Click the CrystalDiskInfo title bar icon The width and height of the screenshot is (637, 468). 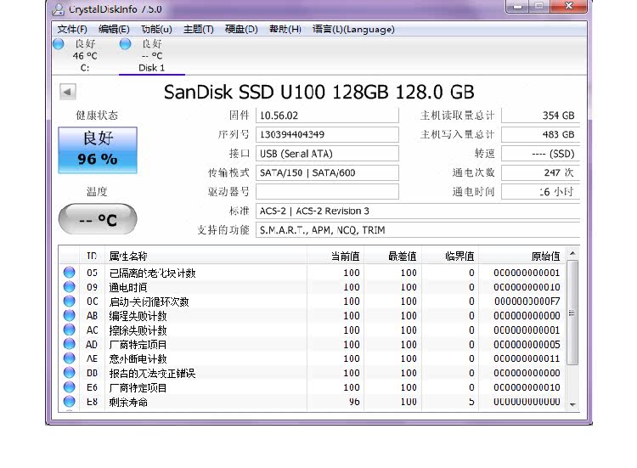click(x=59, y=9)
